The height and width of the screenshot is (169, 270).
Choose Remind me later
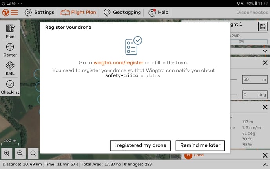[200, 145]
